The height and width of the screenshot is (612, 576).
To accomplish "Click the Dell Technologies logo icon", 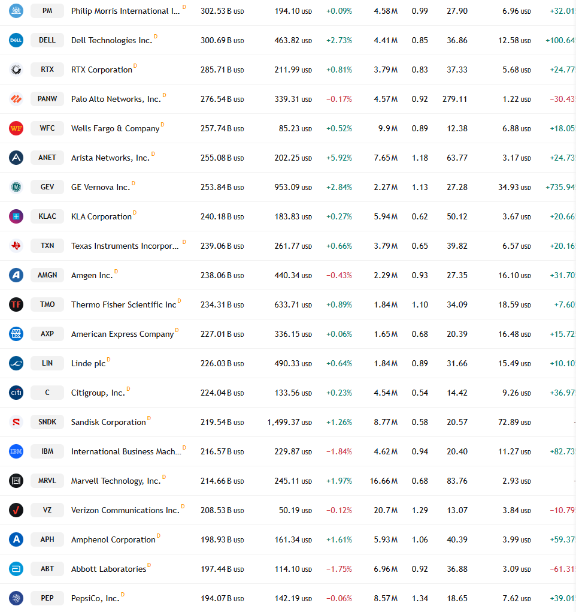I will (x=16, y=40).
